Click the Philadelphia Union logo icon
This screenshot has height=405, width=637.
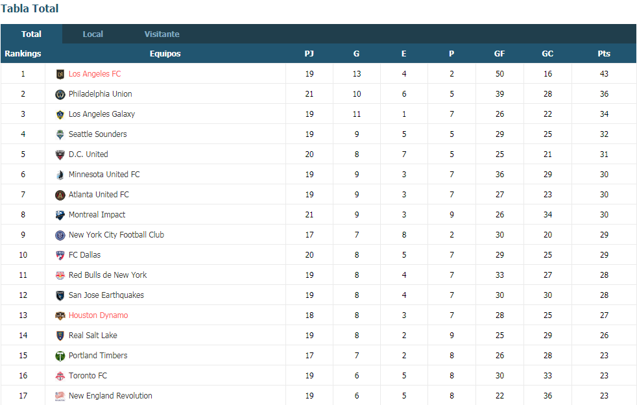(60, 94)
